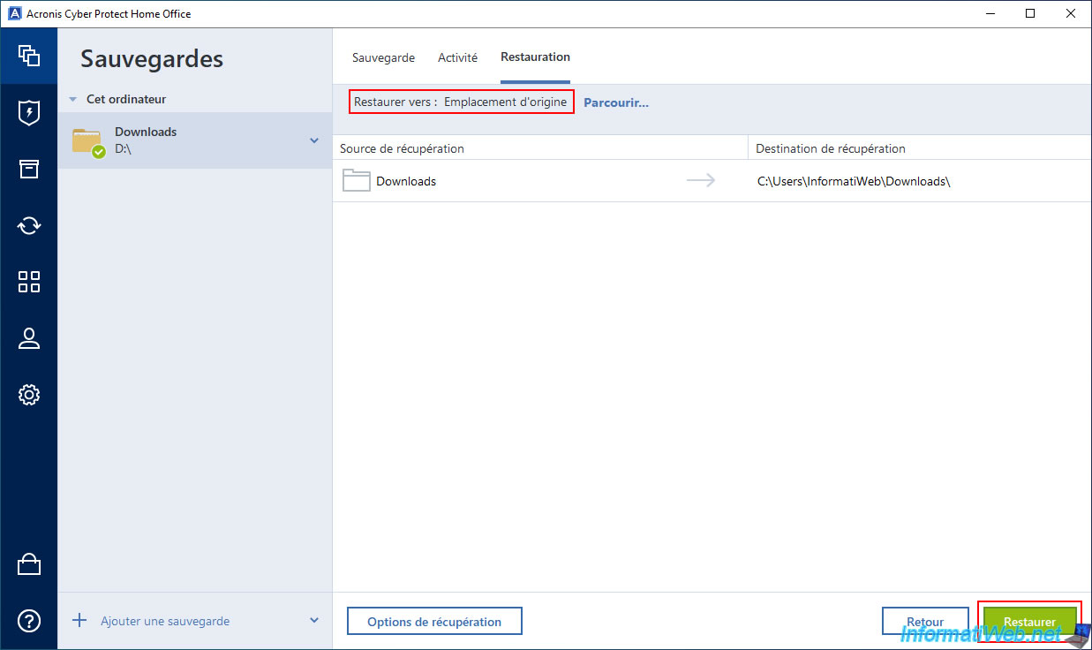Open the Account person icon in sidebar
This screenshot has width=1092, height=650.
[x=29, y=338]
